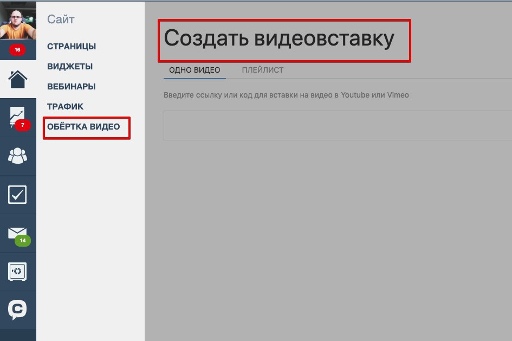
Task: Open the mail envelope icon with badge 14
Action: (19, 236)
